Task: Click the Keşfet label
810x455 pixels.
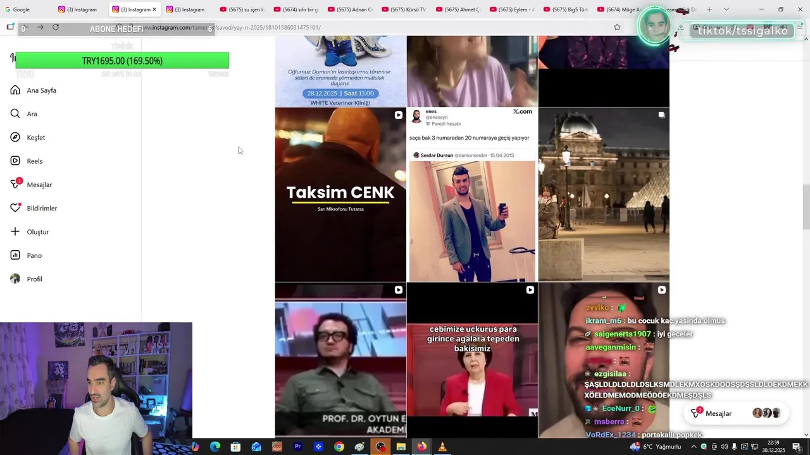Action: point(36,138)
